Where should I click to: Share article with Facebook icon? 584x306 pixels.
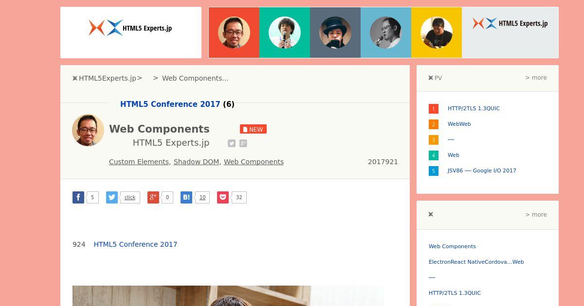point(78,197)
